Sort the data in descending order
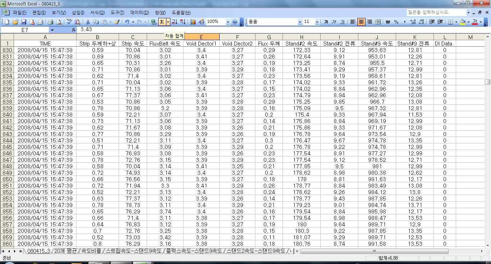Image resolution: width=491 pixels, height=264 pixels. 183,22
